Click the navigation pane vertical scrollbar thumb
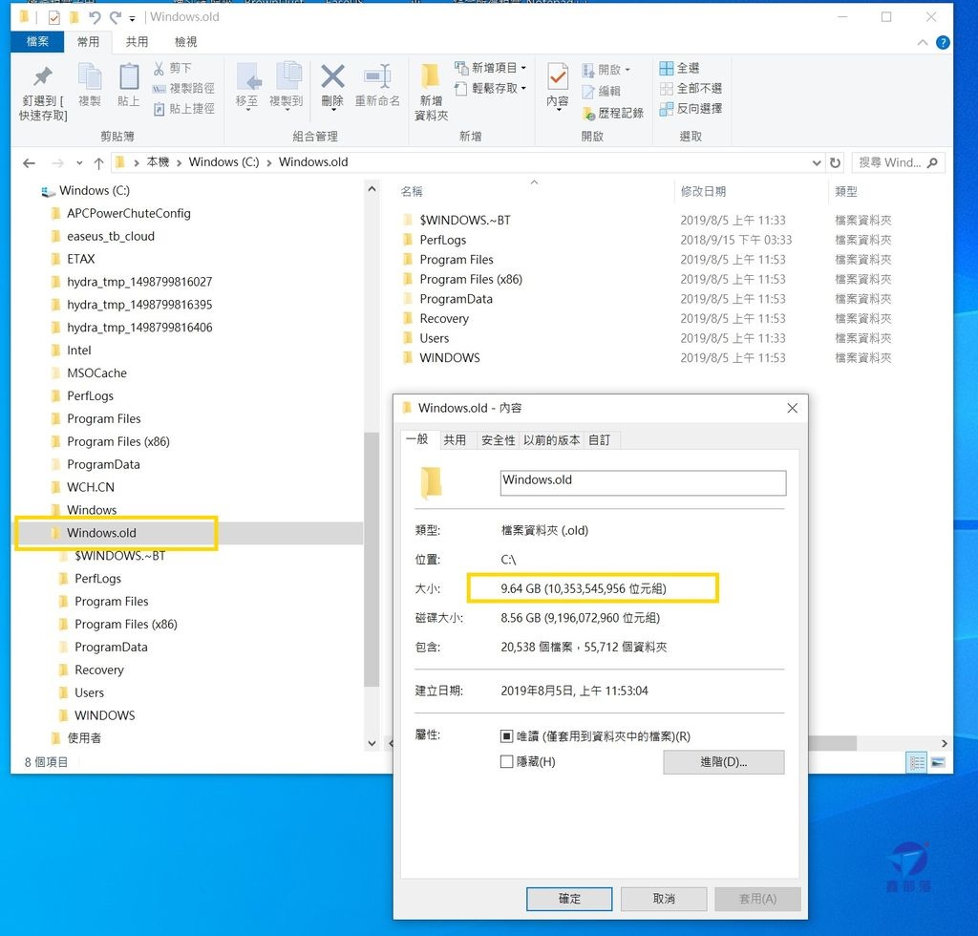Viewport: 978px width, 936px height. pyautogui.click(x=372, y=560)
